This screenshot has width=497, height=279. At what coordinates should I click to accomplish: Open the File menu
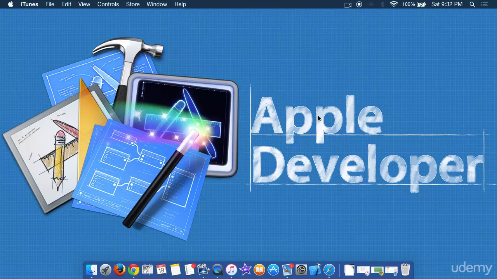[x=50, y=4]
